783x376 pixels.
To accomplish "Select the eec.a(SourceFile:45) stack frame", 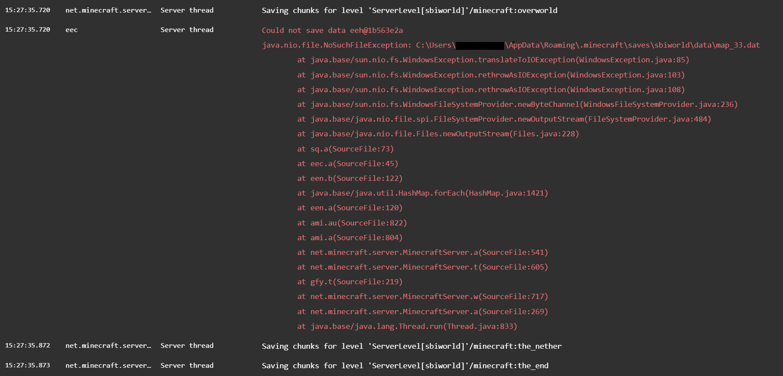I will coord(347,164).
